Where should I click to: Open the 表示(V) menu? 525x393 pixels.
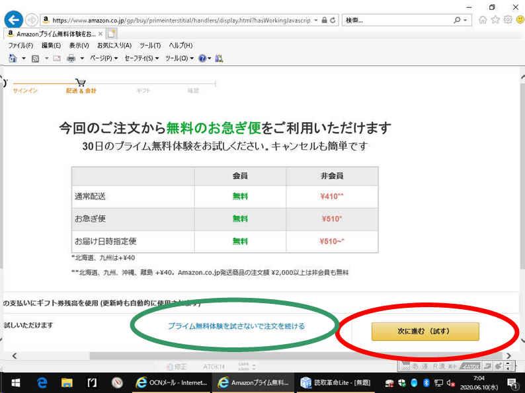pos(79,45)
